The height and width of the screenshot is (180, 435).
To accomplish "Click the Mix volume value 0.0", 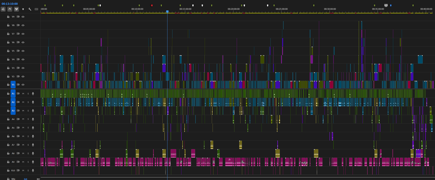I will [x=25, y=179].
